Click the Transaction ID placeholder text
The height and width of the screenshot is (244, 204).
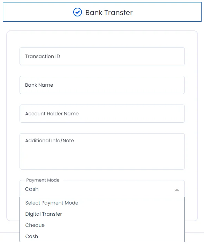tap(43, 56)
